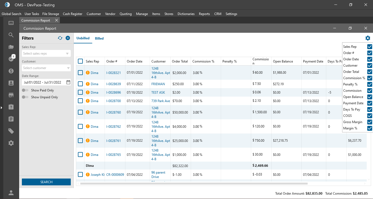The width and height of the screenshot is (373, 199).
Task: Click warning icon on order I-0028696 row
Action: click(x=88, y=92)
